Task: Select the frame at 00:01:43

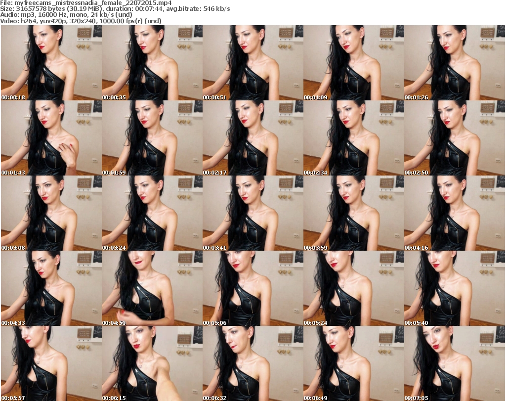Action: (x=51, y=138)
